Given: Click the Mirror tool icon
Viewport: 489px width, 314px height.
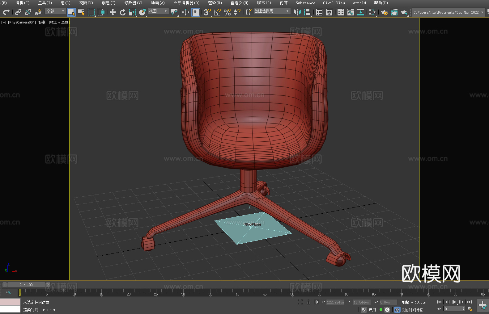Looking at the screenshot, I should pyautogui.click(x=298, y=12).
